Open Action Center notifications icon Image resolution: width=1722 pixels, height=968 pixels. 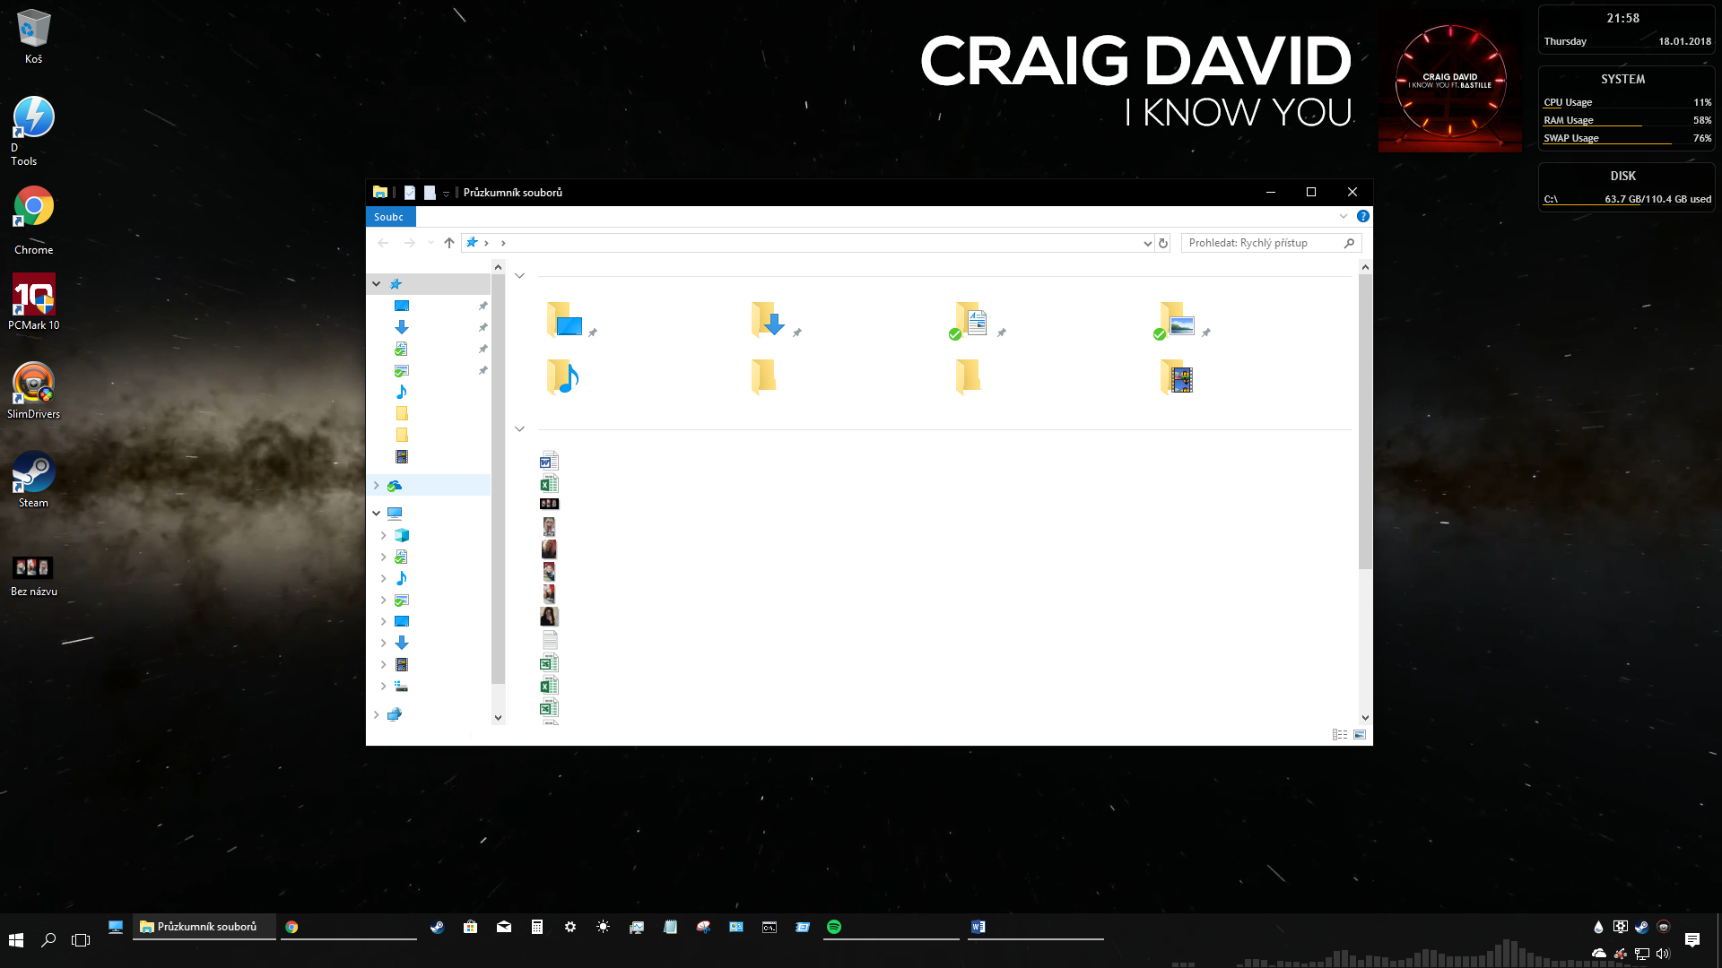pos(1692,939)
